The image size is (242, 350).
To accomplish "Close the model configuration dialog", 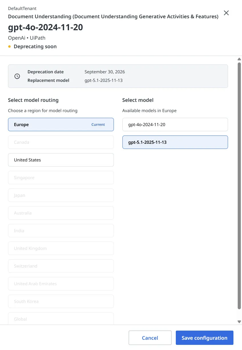I will point(226,13).
